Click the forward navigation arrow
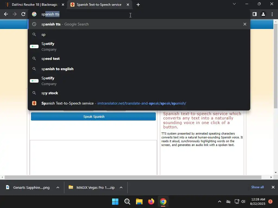278x208 pixels. click(x=15, y=14)
